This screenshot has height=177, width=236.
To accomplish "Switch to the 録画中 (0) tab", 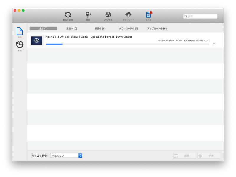I will [100, 28].
